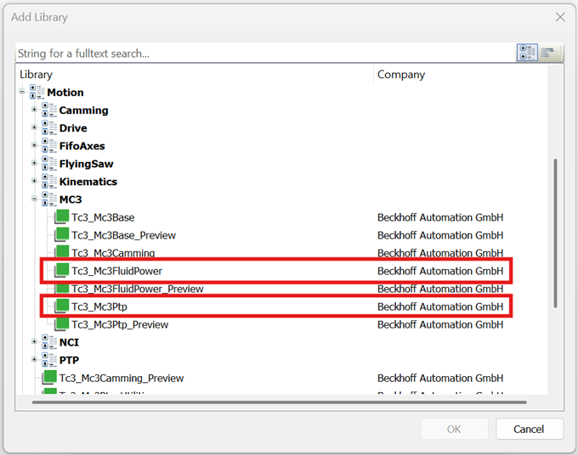The image size is (578, 455).
Task: Click Tc3_Mc3Ptp company Beckhoff Automation GmbH
Action: [440, 306]
